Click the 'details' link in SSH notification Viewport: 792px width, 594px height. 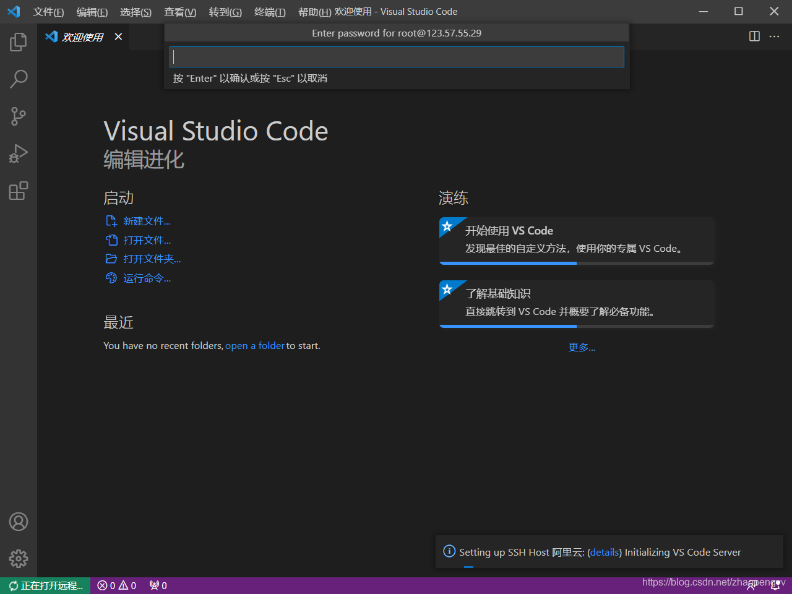click(x=605, y=552)
